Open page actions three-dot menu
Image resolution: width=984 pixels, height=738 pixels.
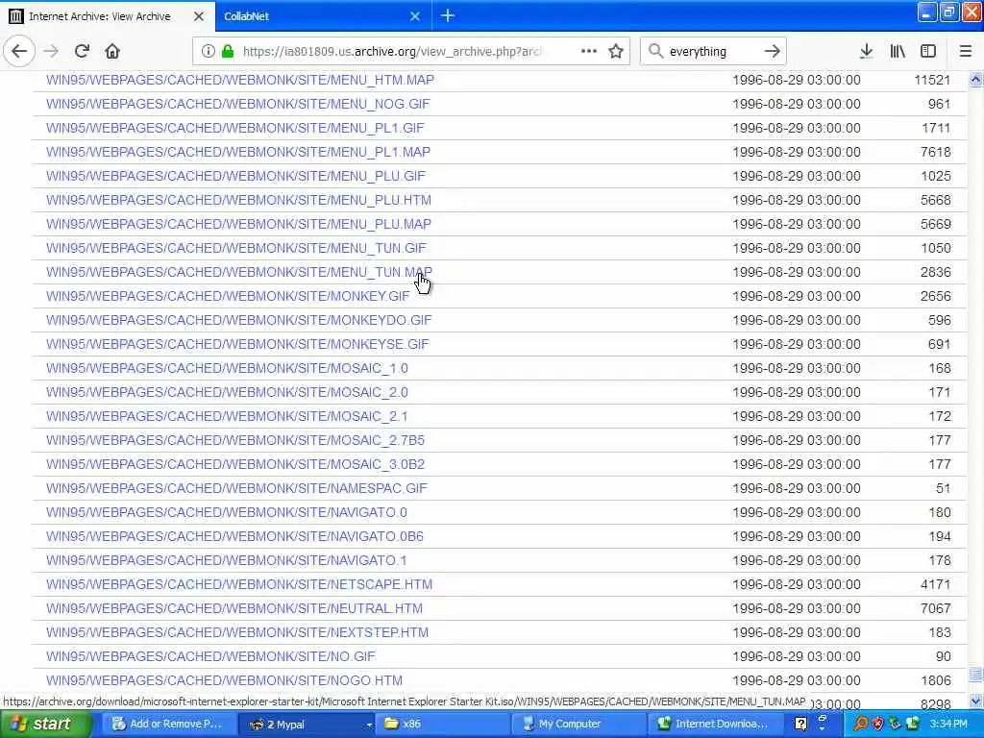(x=589, y=51)
